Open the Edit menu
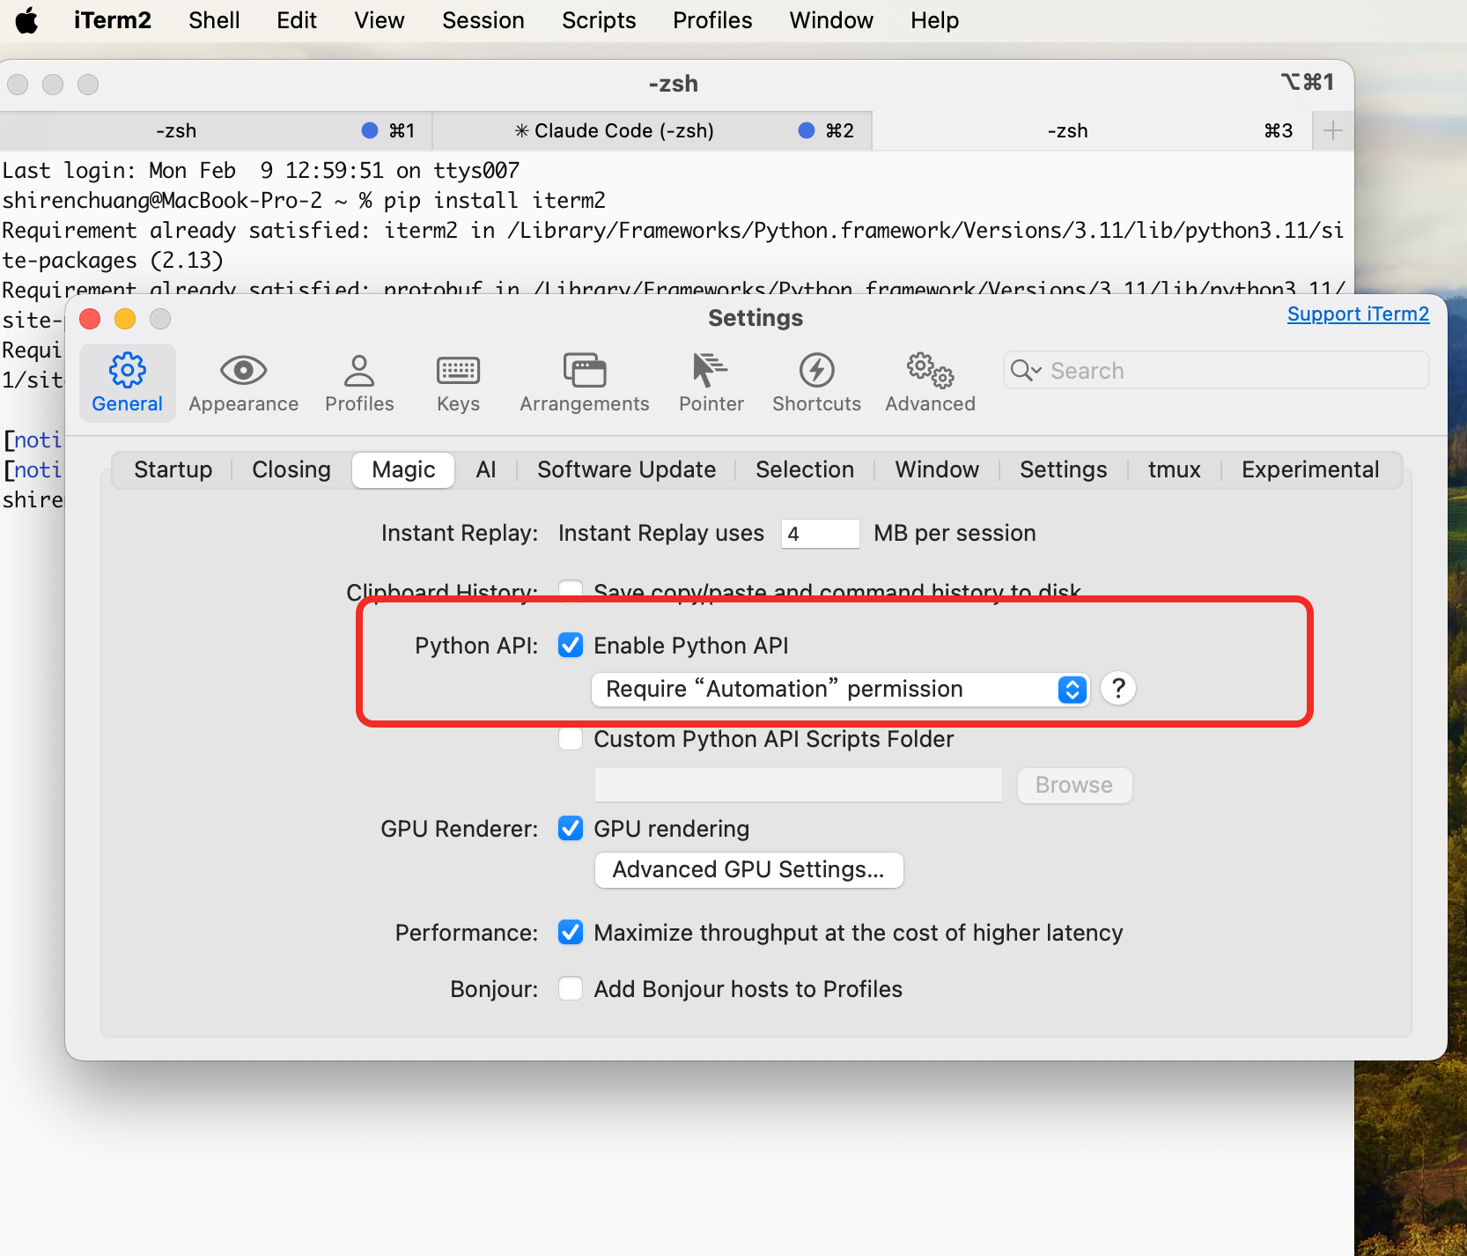Viewport: 1467px width, 1256px height. coord(296,20)
